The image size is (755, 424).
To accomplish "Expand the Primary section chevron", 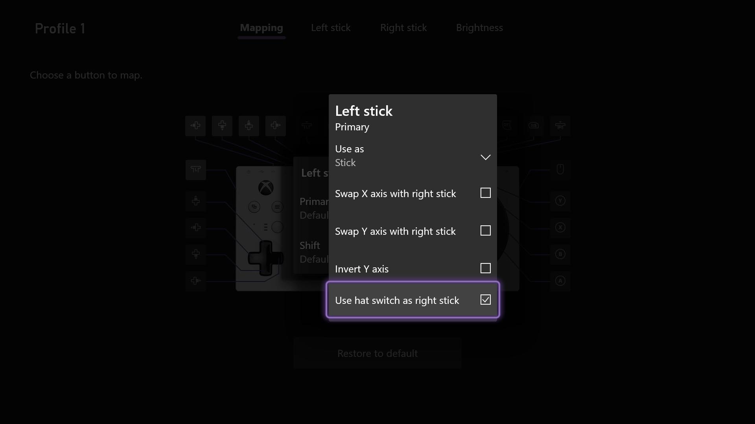I will pos(485,157).
